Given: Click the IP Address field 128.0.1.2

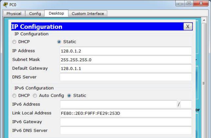Looking at the screenshot, I should 126,51.
